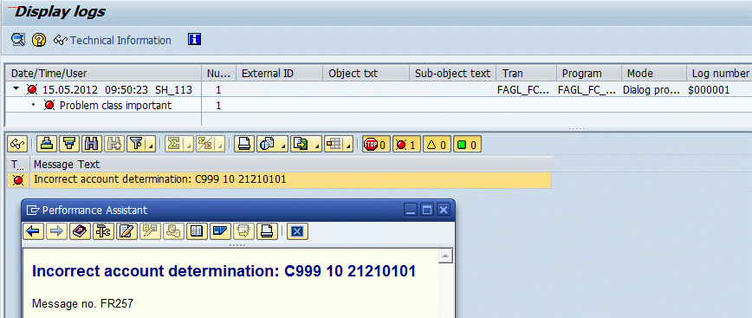The height and width of the screenshot is (318, 752).
Task: Open the subtotals dropdown arrow
Action: (x=220, y=146)
